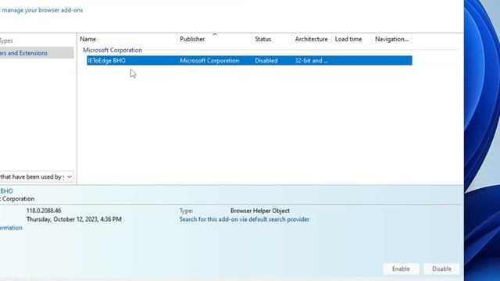Click the sort arrow above Publisher
Viewport: 500px width, 281px height.
coord(215,34)
